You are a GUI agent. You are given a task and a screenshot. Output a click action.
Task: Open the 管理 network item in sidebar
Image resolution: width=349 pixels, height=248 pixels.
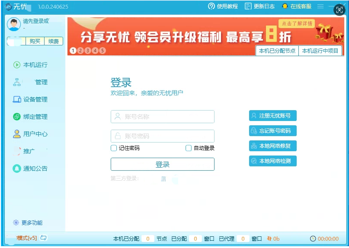pyautogui.click(x=31, y=82)
